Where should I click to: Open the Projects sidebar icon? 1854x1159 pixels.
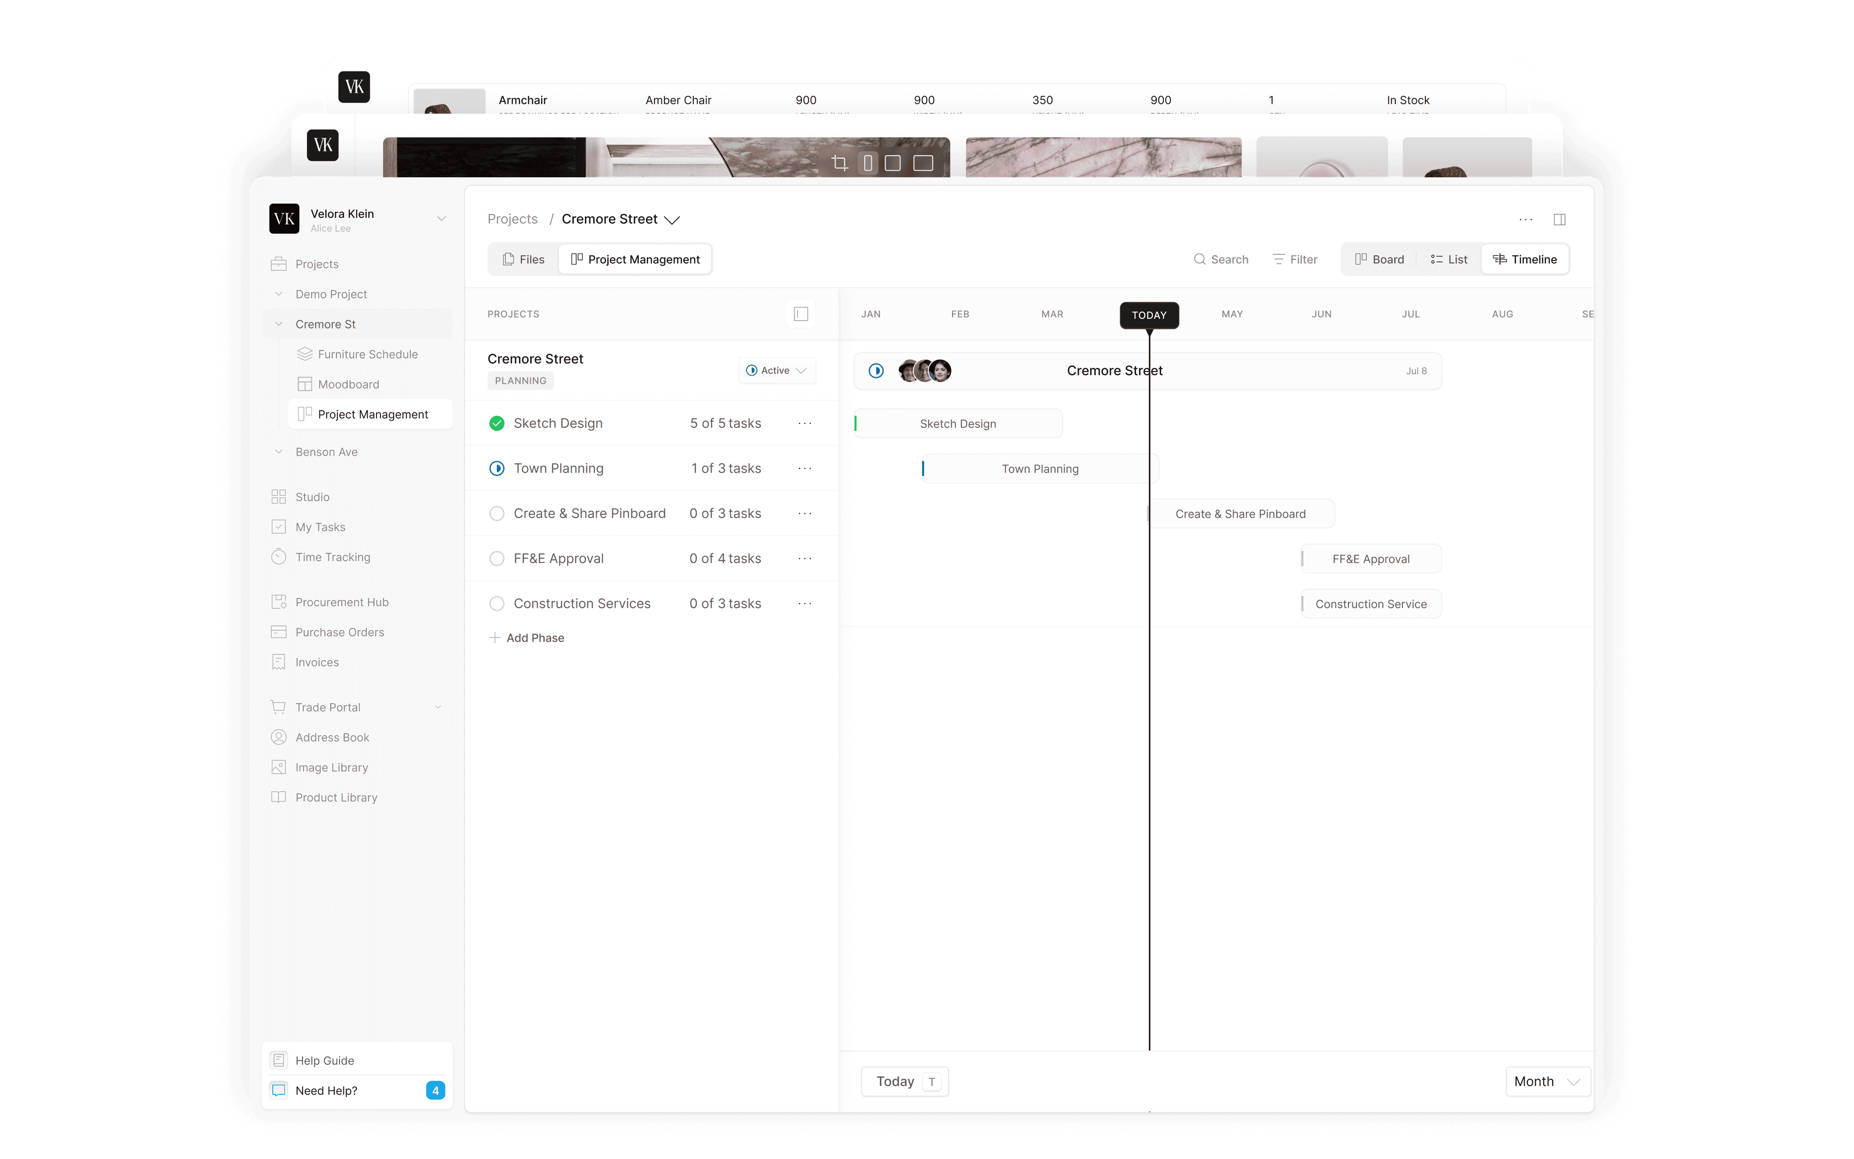pos(278,264)
